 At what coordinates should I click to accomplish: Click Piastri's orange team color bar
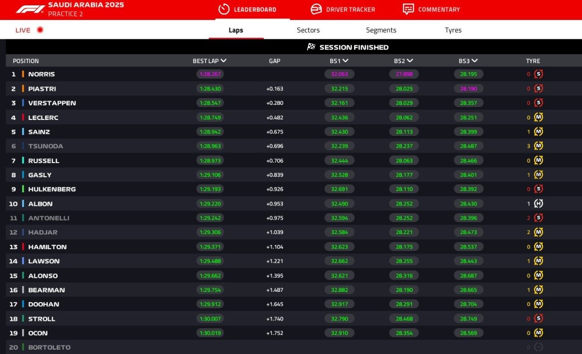[x=23, y=89]
